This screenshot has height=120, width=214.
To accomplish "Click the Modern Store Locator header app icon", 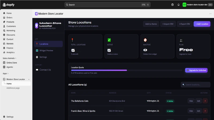I will [36, 14].
